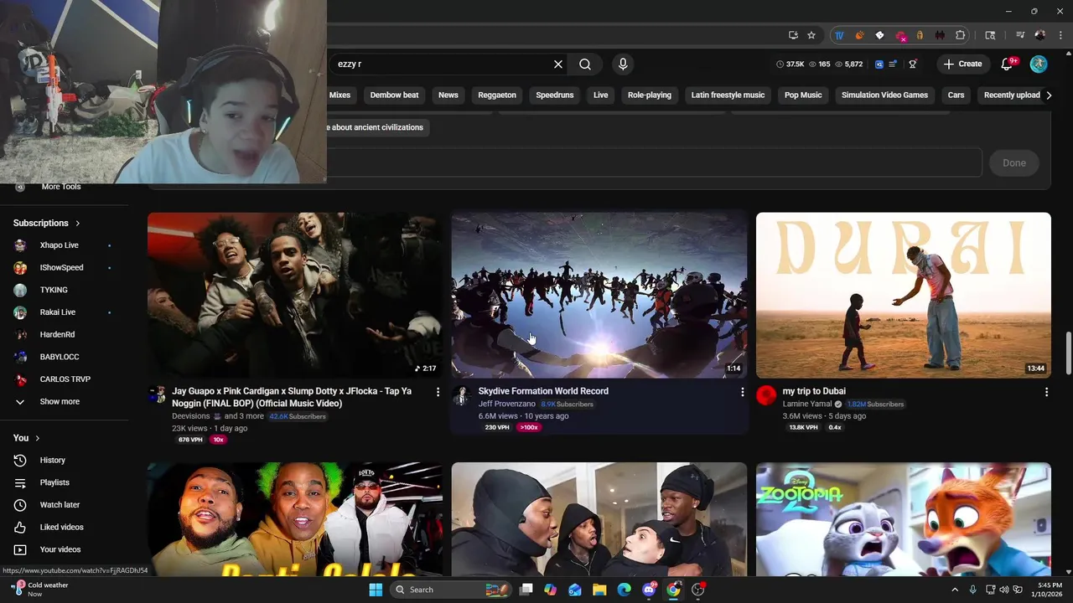This screenshot has width=1073, height=603.
Task: Open the Chrome profile avatar
Action: point(1040,35)
